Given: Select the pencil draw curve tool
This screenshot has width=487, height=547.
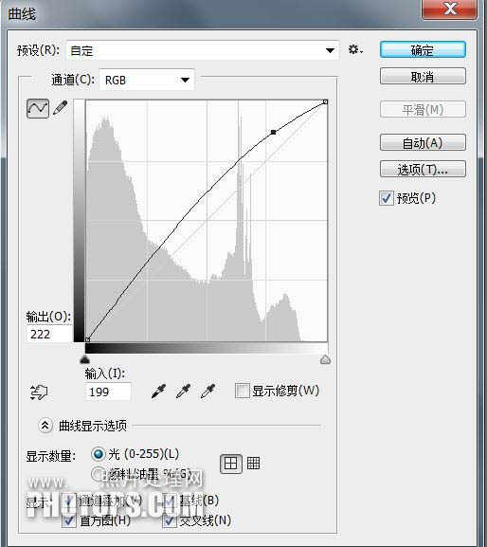Looking at the screenshot, I should click(x=60, y=108).
